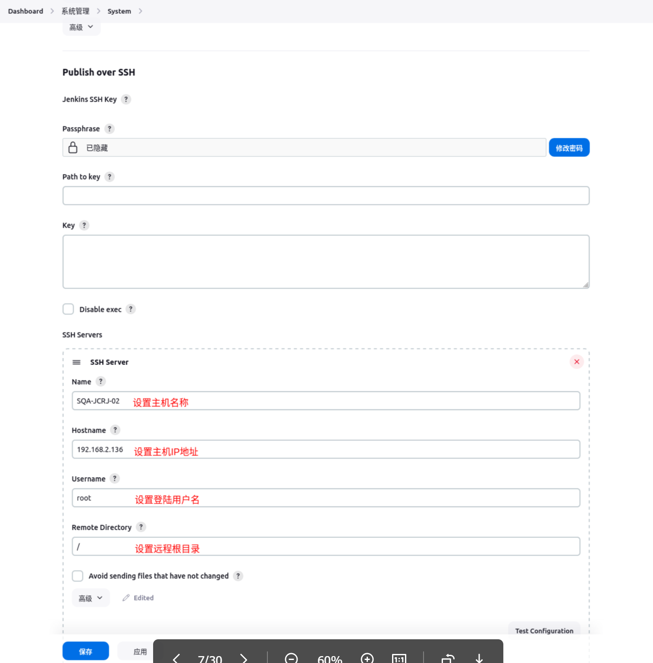Delete the SSH Server with red X
The width and height of the screenshot is (653, 663).
pyautogui.click(x=577, y=361)
